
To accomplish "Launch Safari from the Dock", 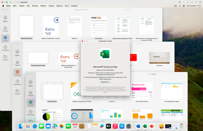I will point(35,126).
